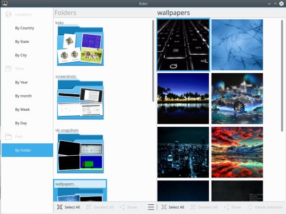Click the Koko app icon in title bar
286x214 pixels.
[x=5, y=3]
